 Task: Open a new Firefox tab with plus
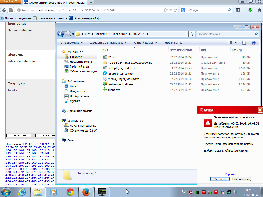[x=91, y=3]
